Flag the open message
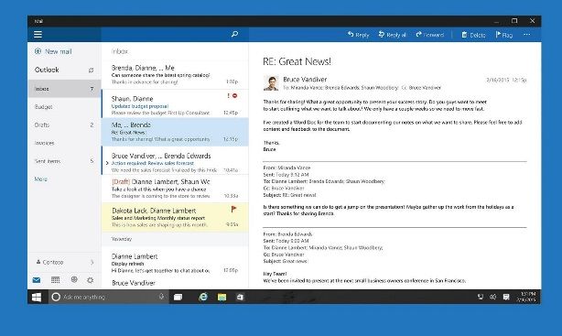 coord(504,35)
